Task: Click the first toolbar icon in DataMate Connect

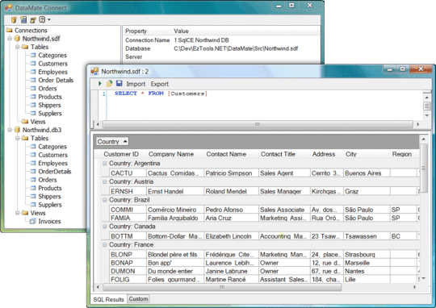Action: [14, 19]
